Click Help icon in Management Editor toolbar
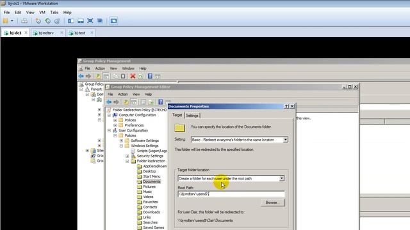This screenshot has width=410, height=230. [x=161, y=102]
